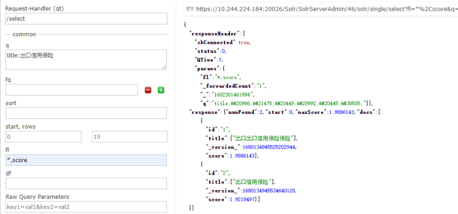The image size is (458, 214).
Task: Click the start field showing 0
Action: 43,137
